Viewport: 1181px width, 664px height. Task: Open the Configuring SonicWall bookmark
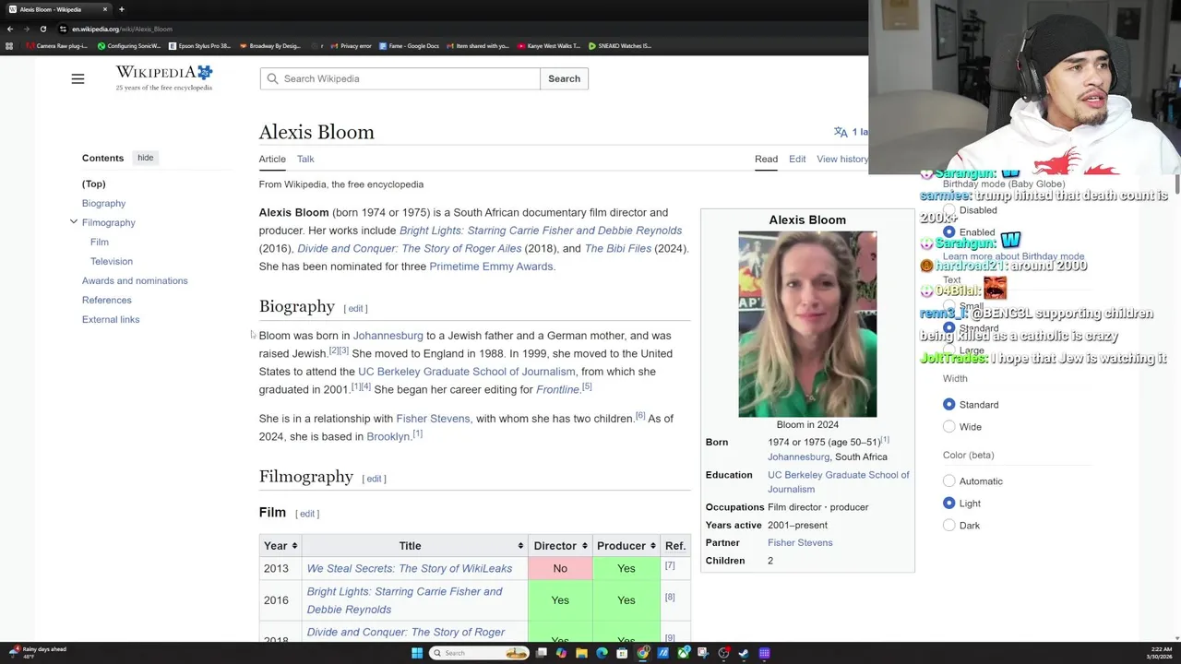point(129,45)
